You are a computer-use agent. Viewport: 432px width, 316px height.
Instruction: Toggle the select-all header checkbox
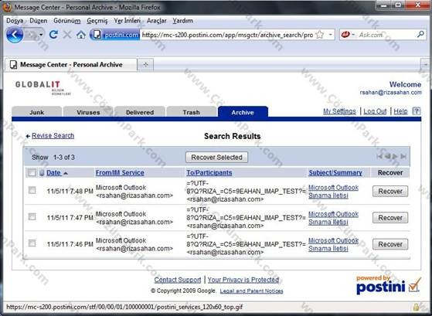coord(32,173)
